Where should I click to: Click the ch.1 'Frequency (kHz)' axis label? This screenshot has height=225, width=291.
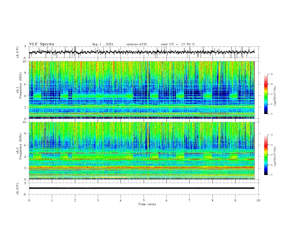click(20, 86)
